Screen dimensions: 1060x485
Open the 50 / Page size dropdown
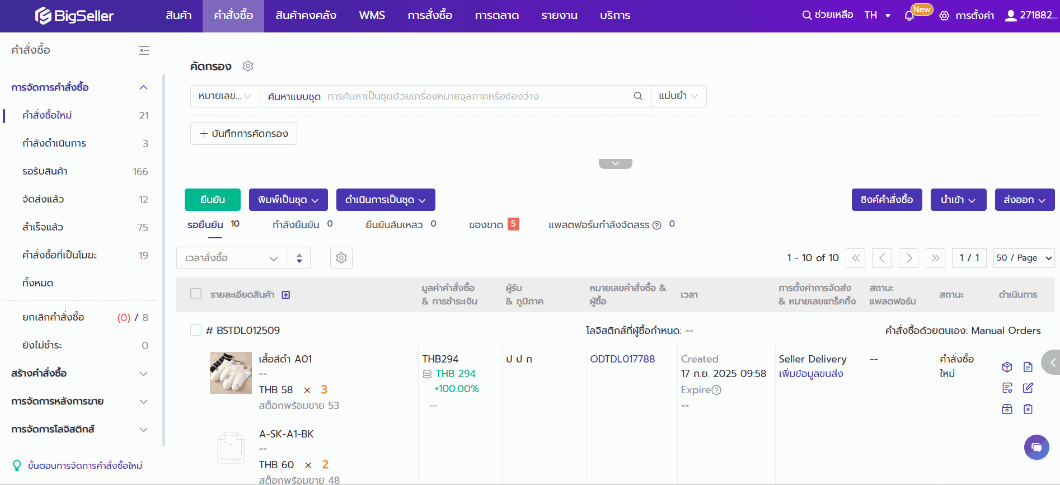point(1024,258)
